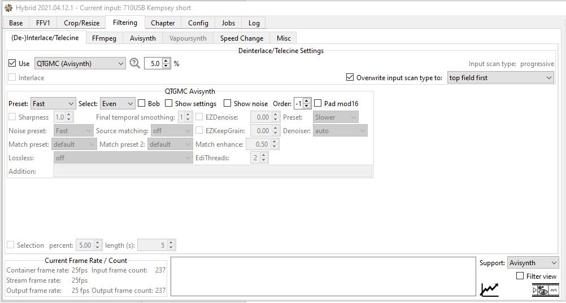
Task: Click the Hybrid app icon in title bar
Action: [x=7, y=7]
